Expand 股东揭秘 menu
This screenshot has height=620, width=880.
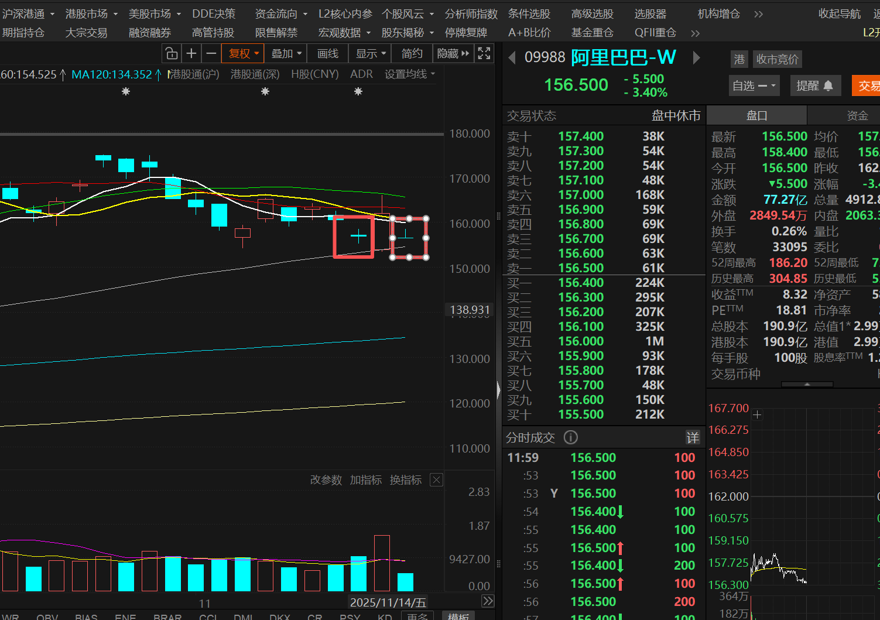pos(408,33)
